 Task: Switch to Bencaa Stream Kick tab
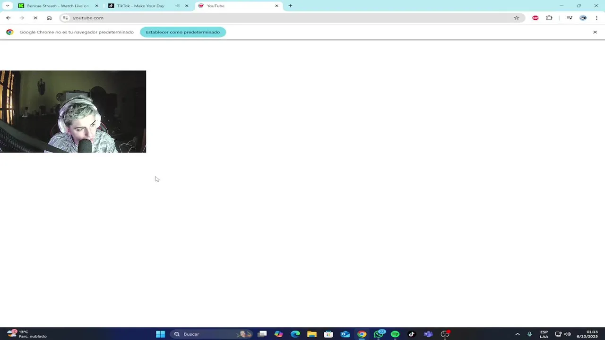(58, 6)
